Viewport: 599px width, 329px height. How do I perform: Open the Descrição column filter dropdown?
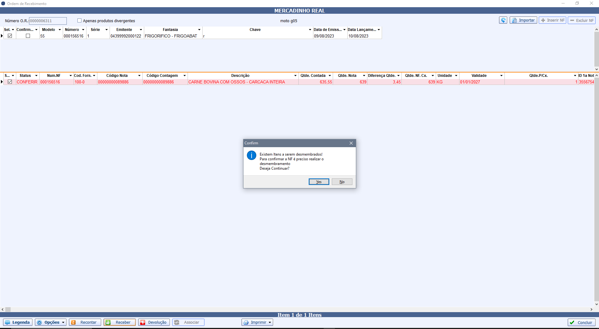point(295,76)
